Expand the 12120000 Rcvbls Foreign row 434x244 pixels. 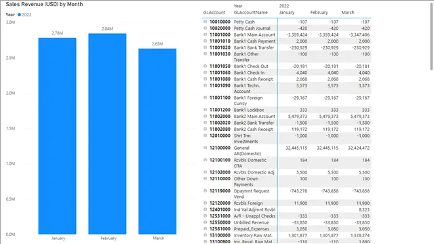[205, 203]
